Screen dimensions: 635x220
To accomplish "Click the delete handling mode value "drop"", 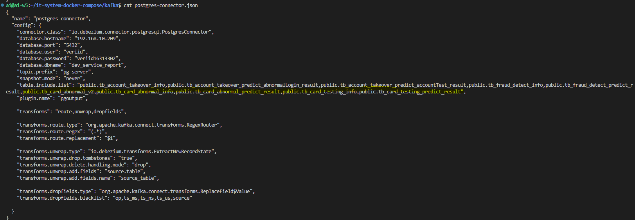I will click(x=140, y=165).
